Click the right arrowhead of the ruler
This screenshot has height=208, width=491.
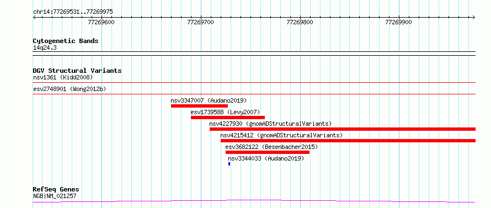pyautogui.click(x=474, y=17)
